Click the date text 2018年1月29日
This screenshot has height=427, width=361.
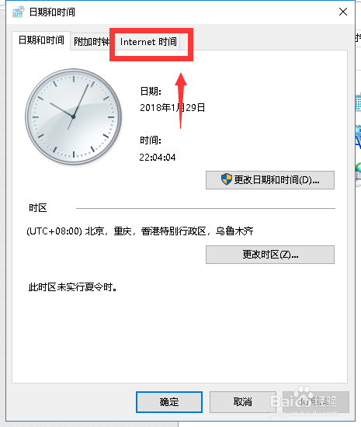172,108
